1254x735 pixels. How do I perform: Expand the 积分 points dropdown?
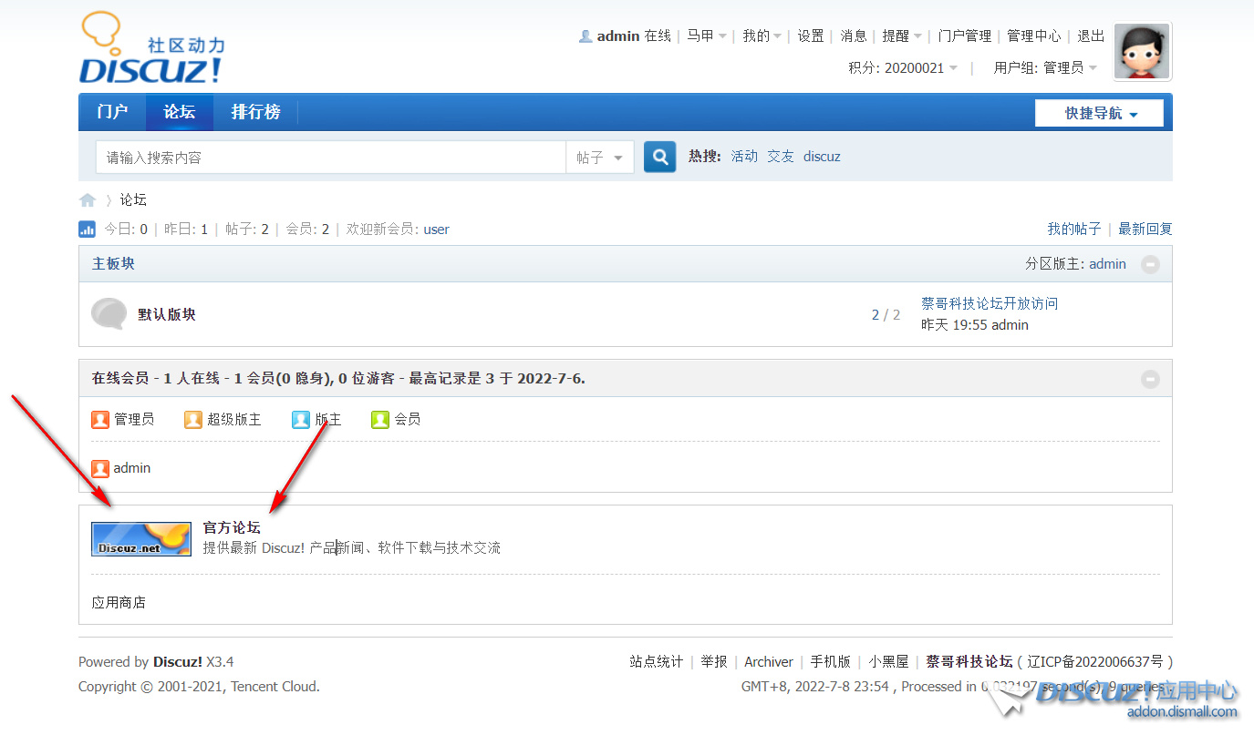click(903, 67)
